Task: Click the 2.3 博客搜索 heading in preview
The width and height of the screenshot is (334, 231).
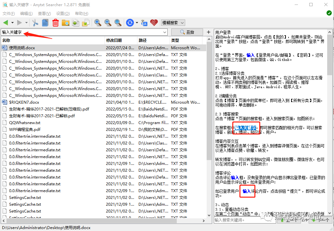Action: coord(227,114)
